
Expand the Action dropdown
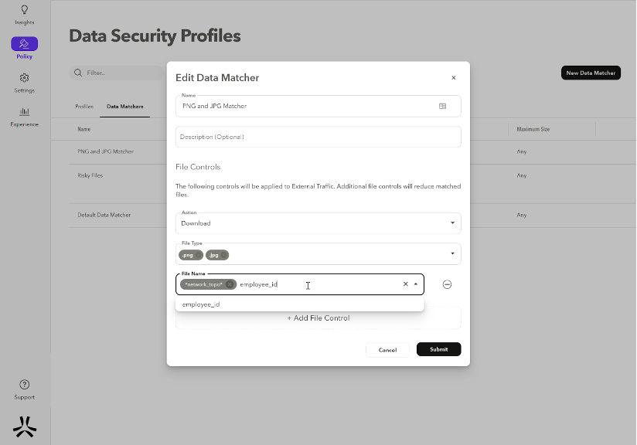point(452,223)
